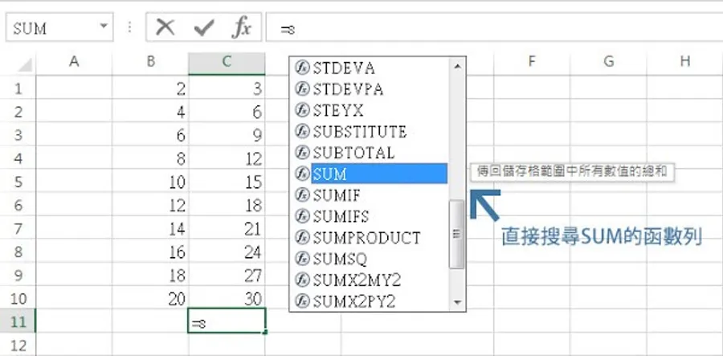Click cell B10 containing 20
Screen dimensions: 723x356
click(x=150, y=298)
